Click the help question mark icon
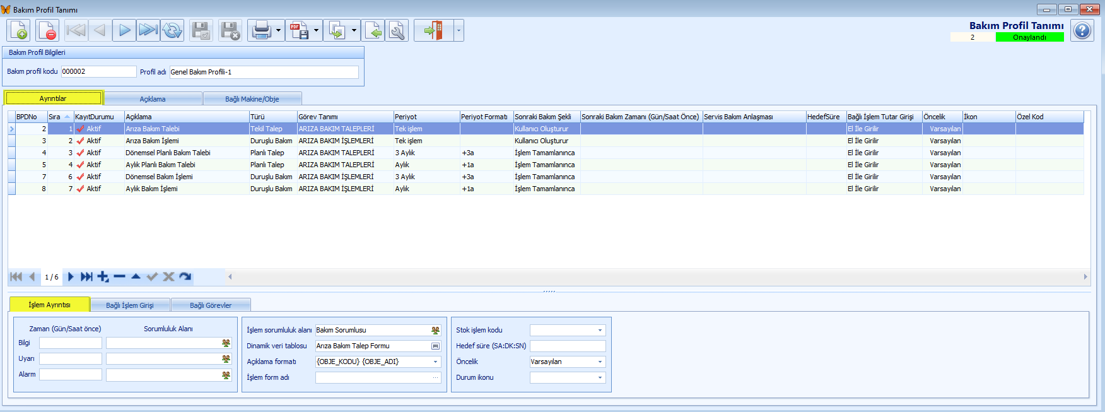 tap(1082, 30)
